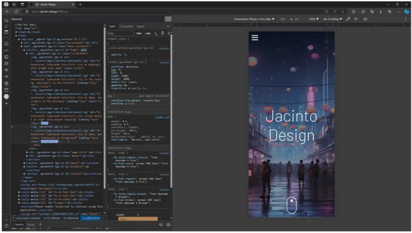Add a drawer tool with plus icon

[40, 224]
